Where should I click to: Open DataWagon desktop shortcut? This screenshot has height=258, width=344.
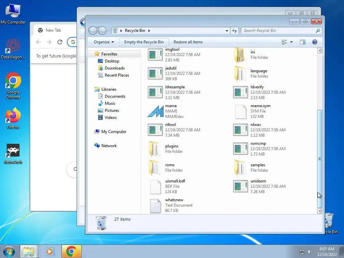13,49
